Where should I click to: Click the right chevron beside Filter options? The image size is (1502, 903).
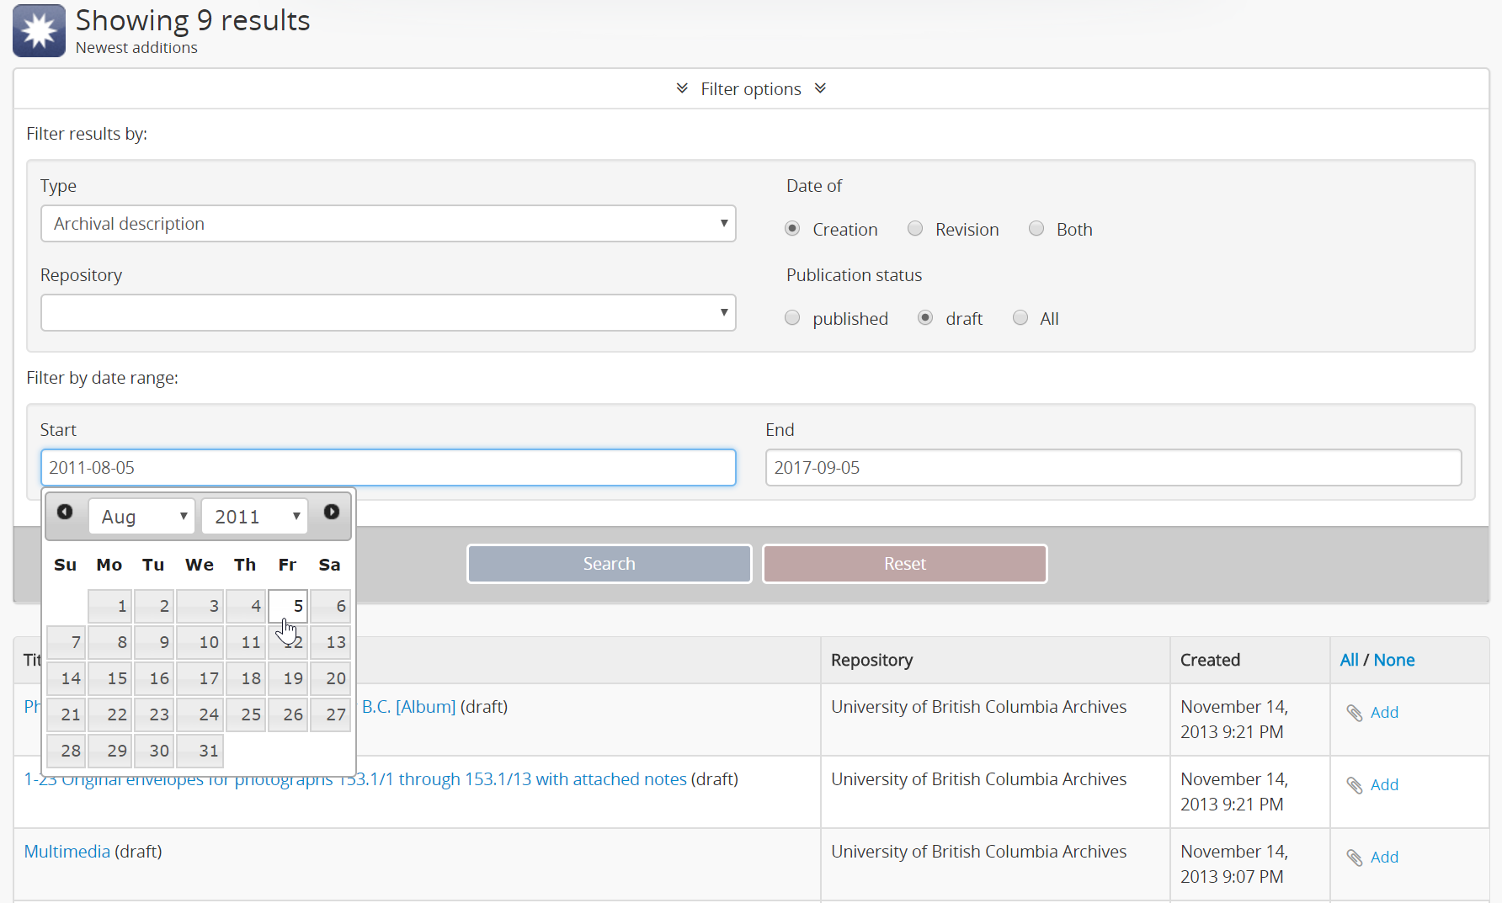pos(820,89)
